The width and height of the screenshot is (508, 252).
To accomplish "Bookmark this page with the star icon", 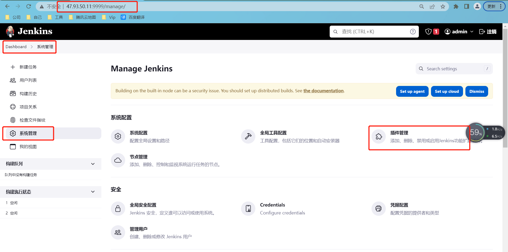I will pos(443,6).
